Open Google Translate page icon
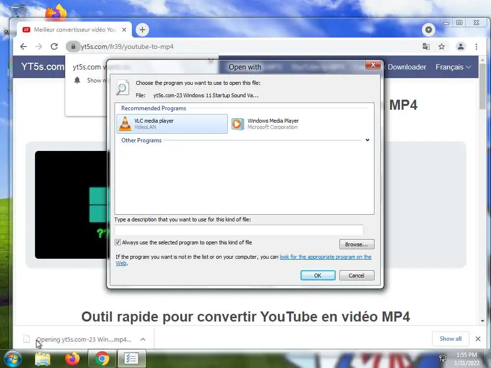This screenshot has width=491, height=368. (426, 46)
